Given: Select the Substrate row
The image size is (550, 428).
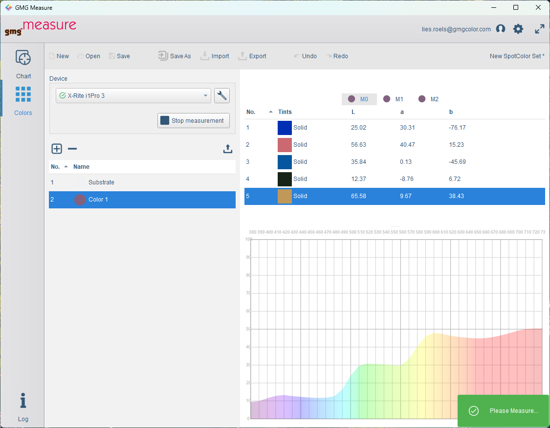Looking at the screenshot, I should pos(142,182).
